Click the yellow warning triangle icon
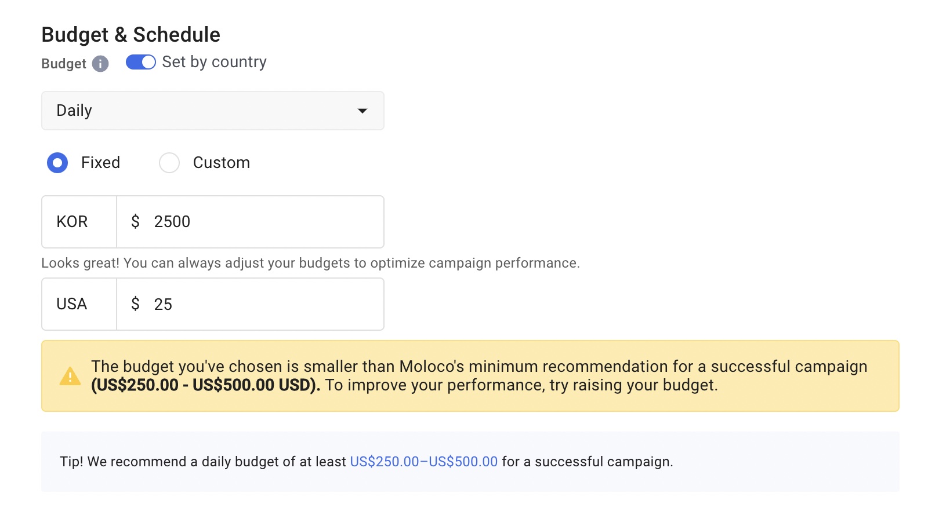928x519 pixels. (70, 376)
